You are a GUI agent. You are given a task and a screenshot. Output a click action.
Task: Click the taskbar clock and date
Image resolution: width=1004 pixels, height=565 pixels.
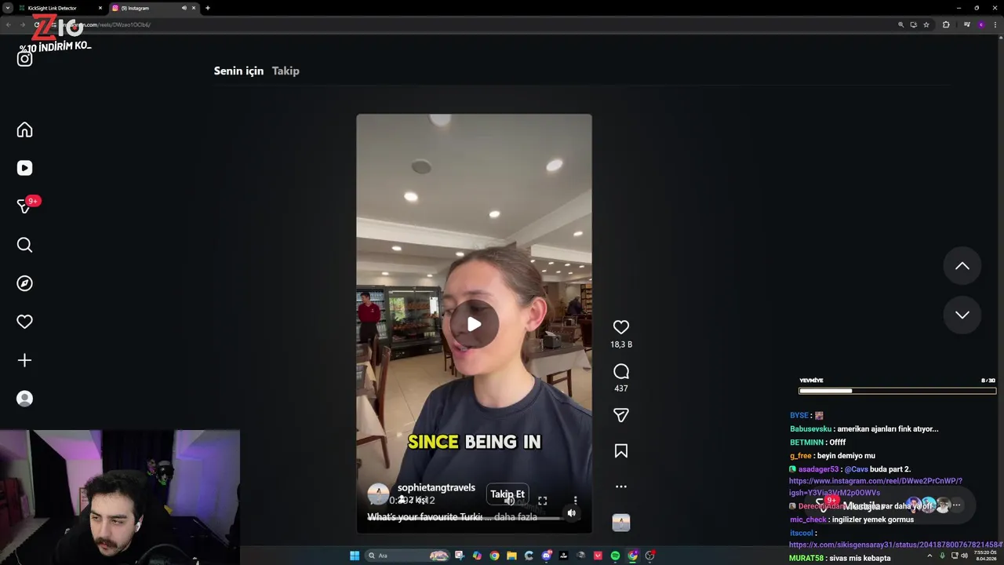[986, 556]
